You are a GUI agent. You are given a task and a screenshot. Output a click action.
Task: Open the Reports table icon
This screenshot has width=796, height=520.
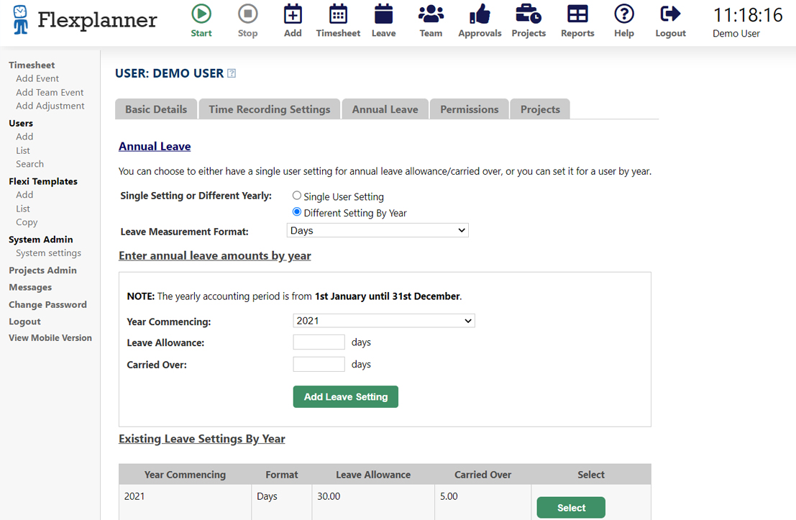point(577,14)
